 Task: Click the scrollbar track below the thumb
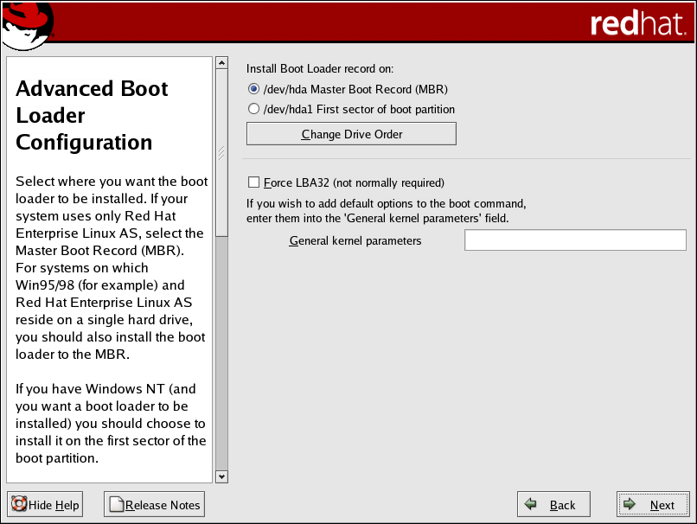(221, 355)
